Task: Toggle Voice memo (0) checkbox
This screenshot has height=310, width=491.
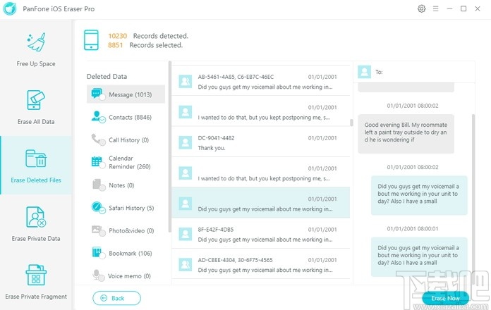Action: tap(102, 278)
